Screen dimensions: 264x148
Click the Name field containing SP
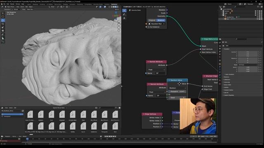[160, 73]
